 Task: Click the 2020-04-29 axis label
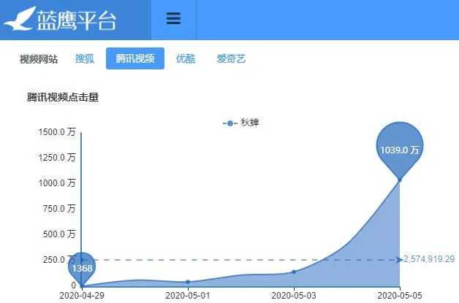click(82, 296)
